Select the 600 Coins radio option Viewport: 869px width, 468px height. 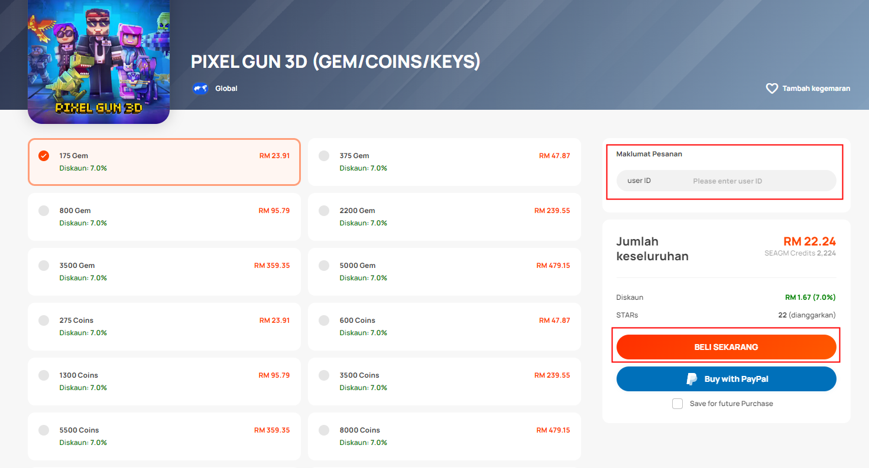[324, 320]
